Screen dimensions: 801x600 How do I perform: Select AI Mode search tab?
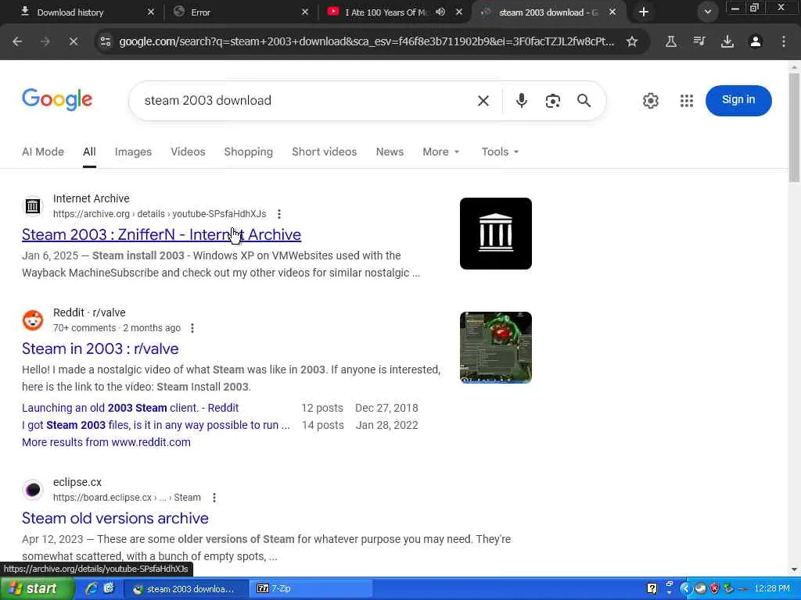(x=43, y=152)
